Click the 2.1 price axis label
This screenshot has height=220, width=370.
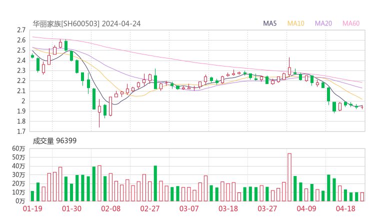coord(21,91)
